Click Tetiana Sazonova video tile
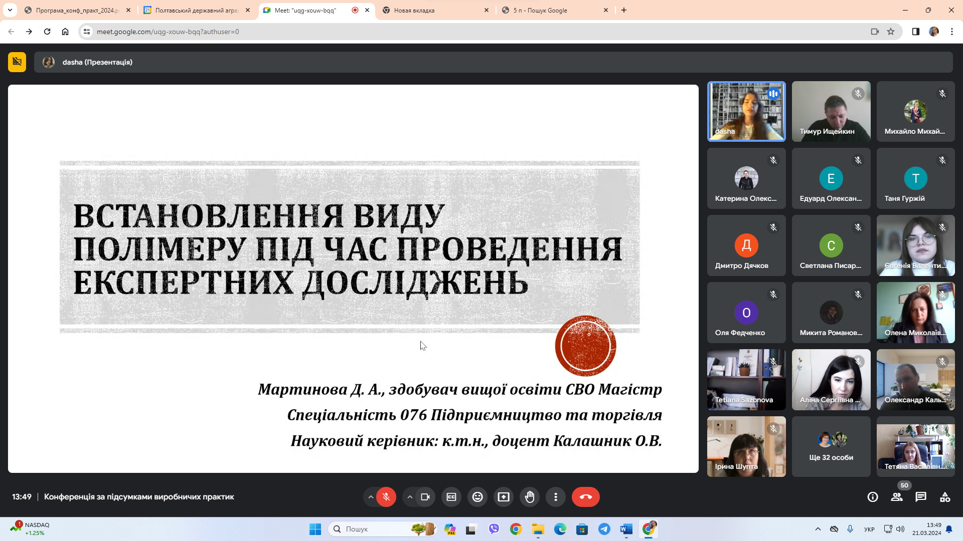The image size is (963, 541). [x=746, y=380]
